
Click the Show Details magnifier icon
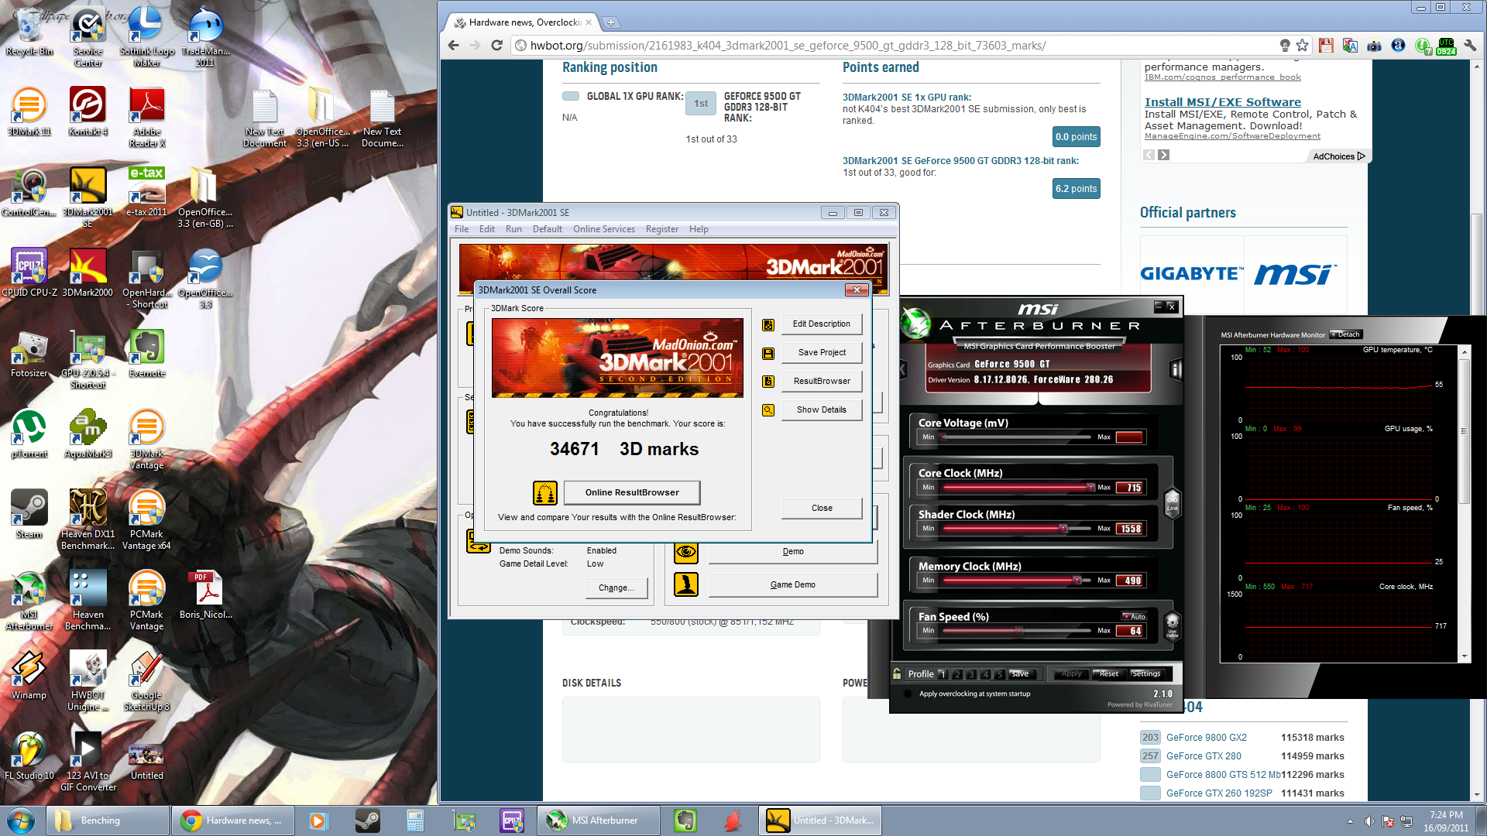tap(768, 410)
